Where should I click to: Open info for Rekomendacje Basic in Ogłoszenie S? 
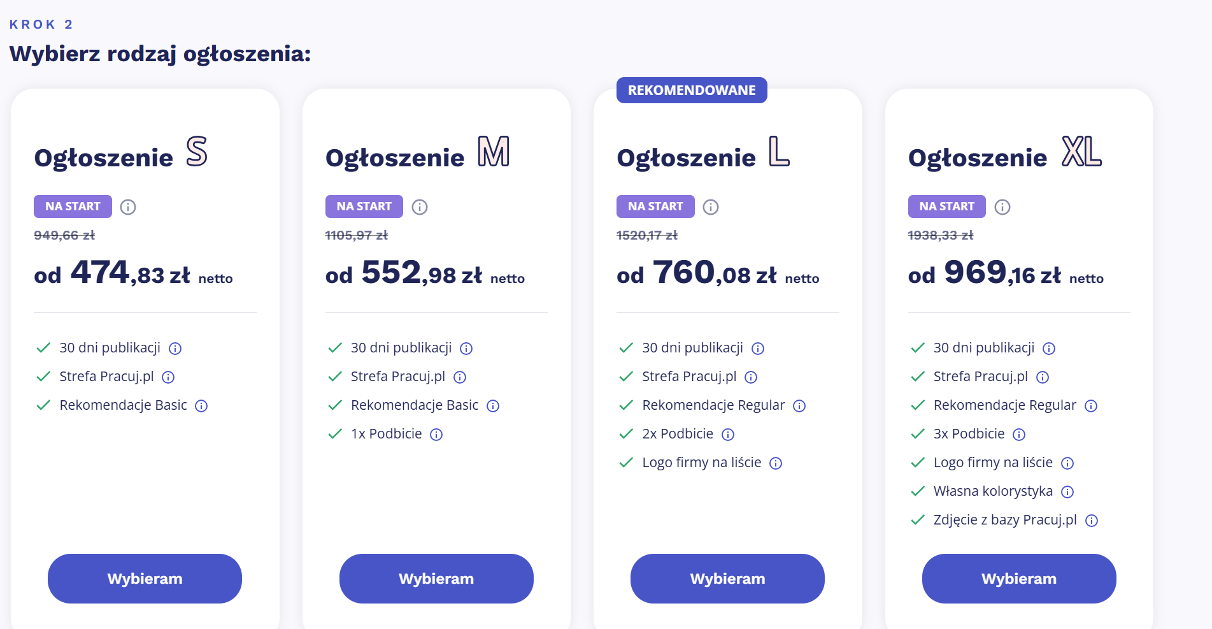201,406
